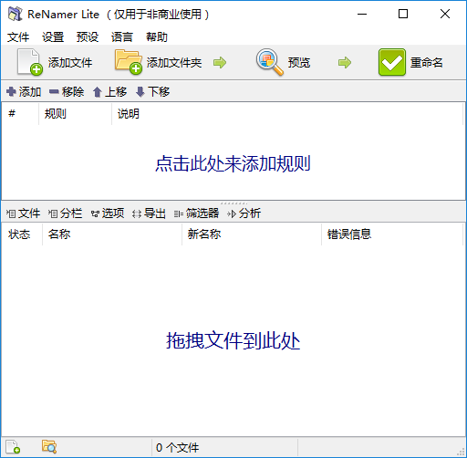Click the 0 个文件 status bar text

178,448
